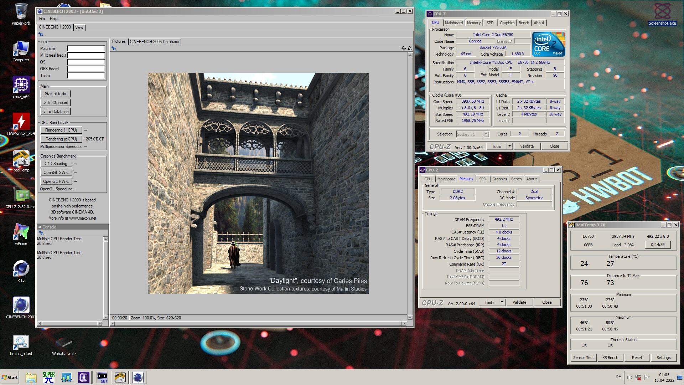Click the 0:14:39 timer button in RealTemp
684x385 pixels.
click(658, 245)
